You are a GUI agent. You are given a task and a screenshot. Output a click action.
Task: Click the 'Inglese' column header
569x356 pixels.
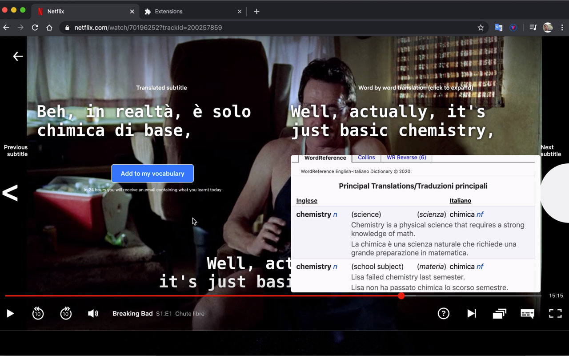307,201
